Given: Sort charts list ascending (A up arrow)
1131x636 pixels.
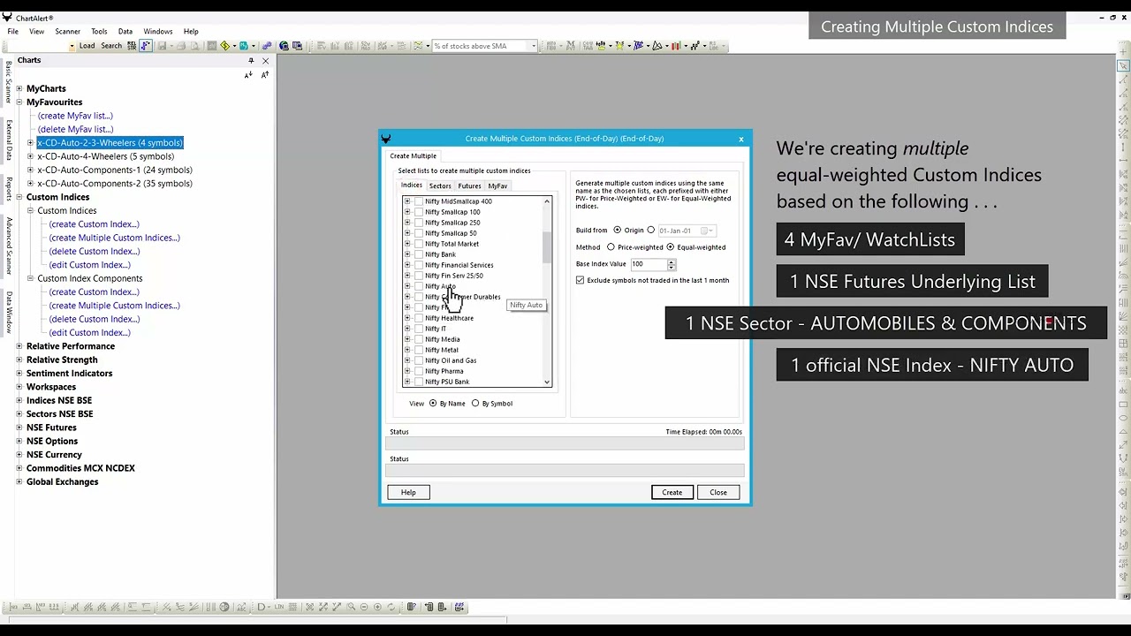Looking at the screenshot, I should (x=264, y=75).
